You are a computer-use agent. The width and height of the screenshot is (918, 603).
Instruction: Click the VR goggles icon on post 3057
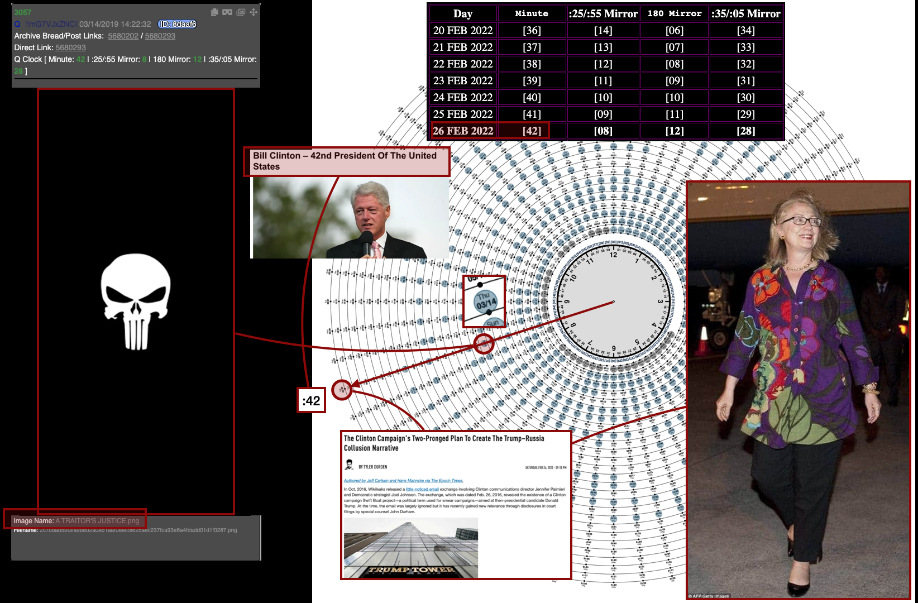tap(227, 12)
